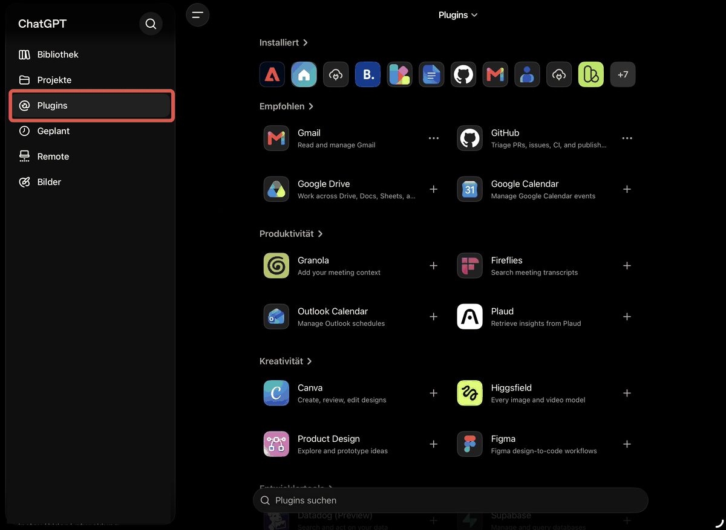Open the Granola plugin icon
Screen dimensions: 726x530
[276, 266]
